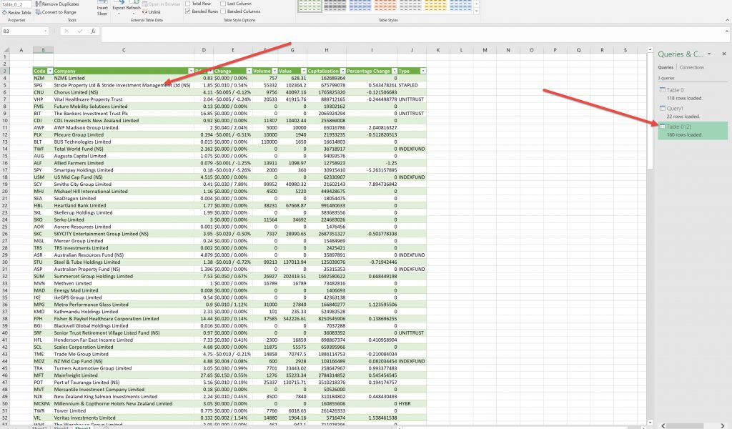Switch to the Sheet2 worksheet tab
The image size is (732, 429).
39,425
